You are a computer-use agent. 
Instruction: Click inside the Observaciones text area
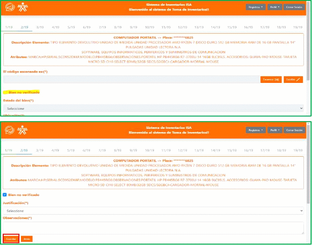(153, 228)
